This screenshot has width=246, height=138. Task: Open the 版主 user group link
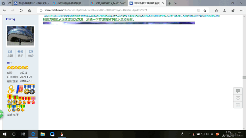pos(10,63)
